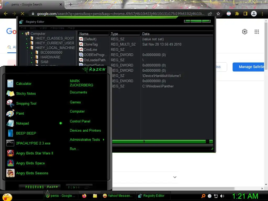Open Chrome share page icon
268x201 pixels.
click(210, 14)
